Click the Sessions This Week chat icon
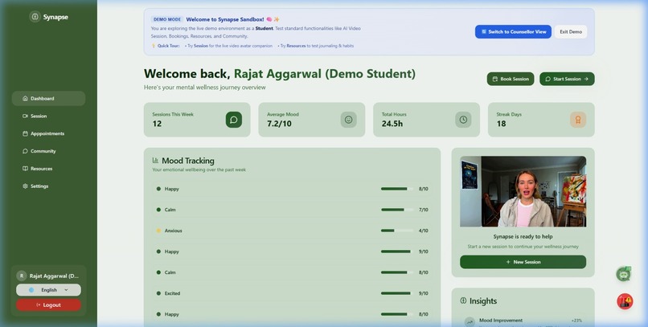The width and height of the screenshot is (648, 327). (233, 120)
